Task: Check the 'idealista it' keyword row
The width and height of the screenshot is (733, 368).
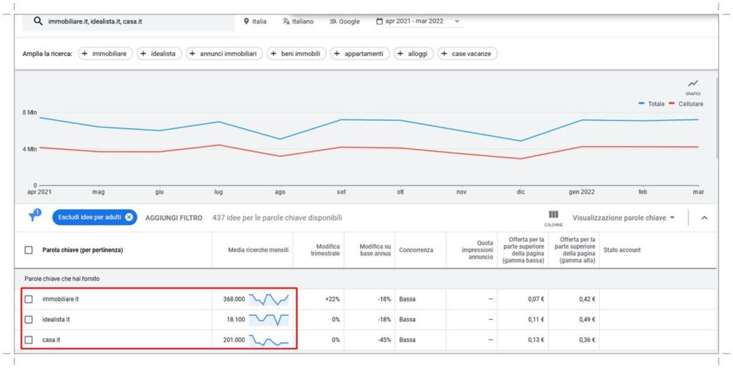Action: pos(29,320)
